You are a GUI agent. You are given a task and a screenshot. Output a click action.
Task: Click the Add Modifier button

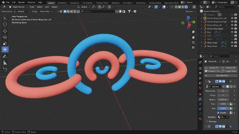pyautogui.click(x=221, y=76)
